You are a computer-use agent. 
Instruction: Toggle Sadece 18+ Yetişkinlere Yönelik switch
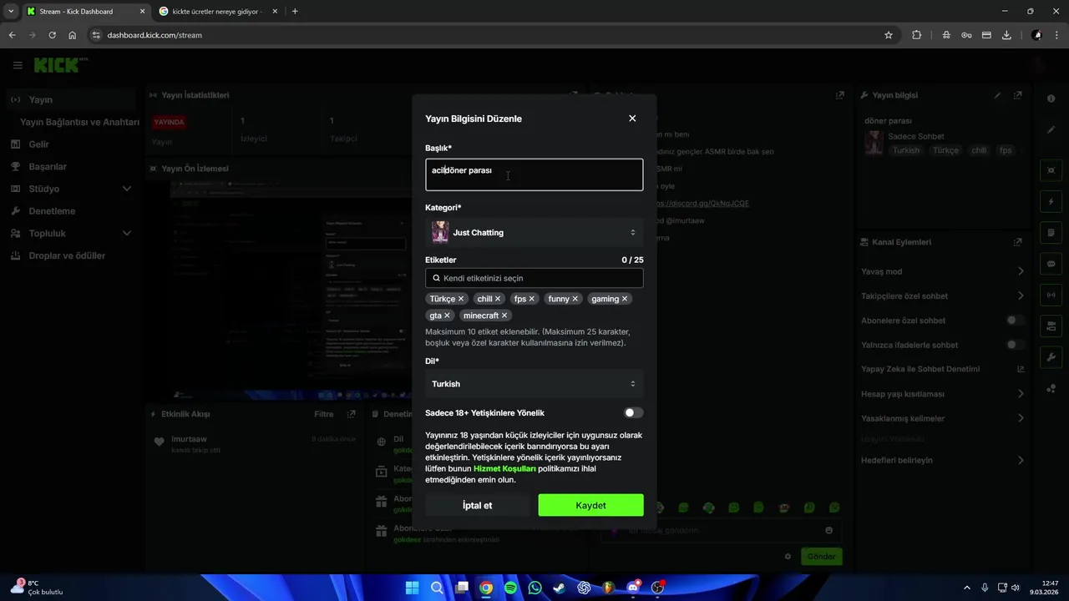pos(634,412)
